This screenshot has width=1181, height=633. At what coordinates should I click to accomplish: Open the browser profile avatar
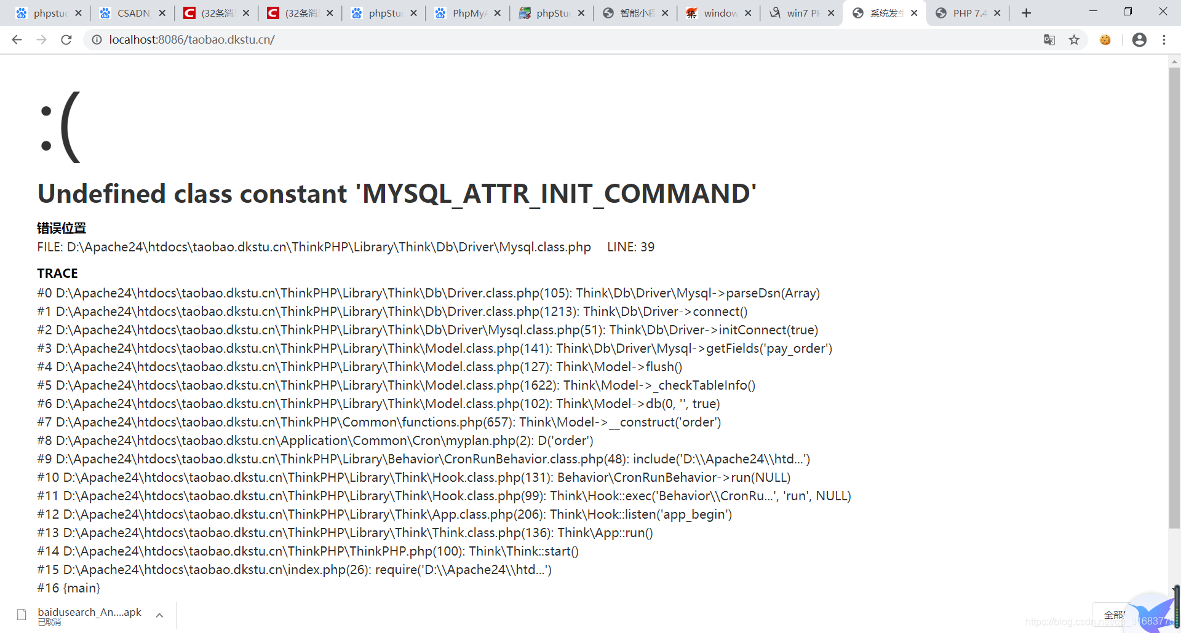[x=1139, y=39]
